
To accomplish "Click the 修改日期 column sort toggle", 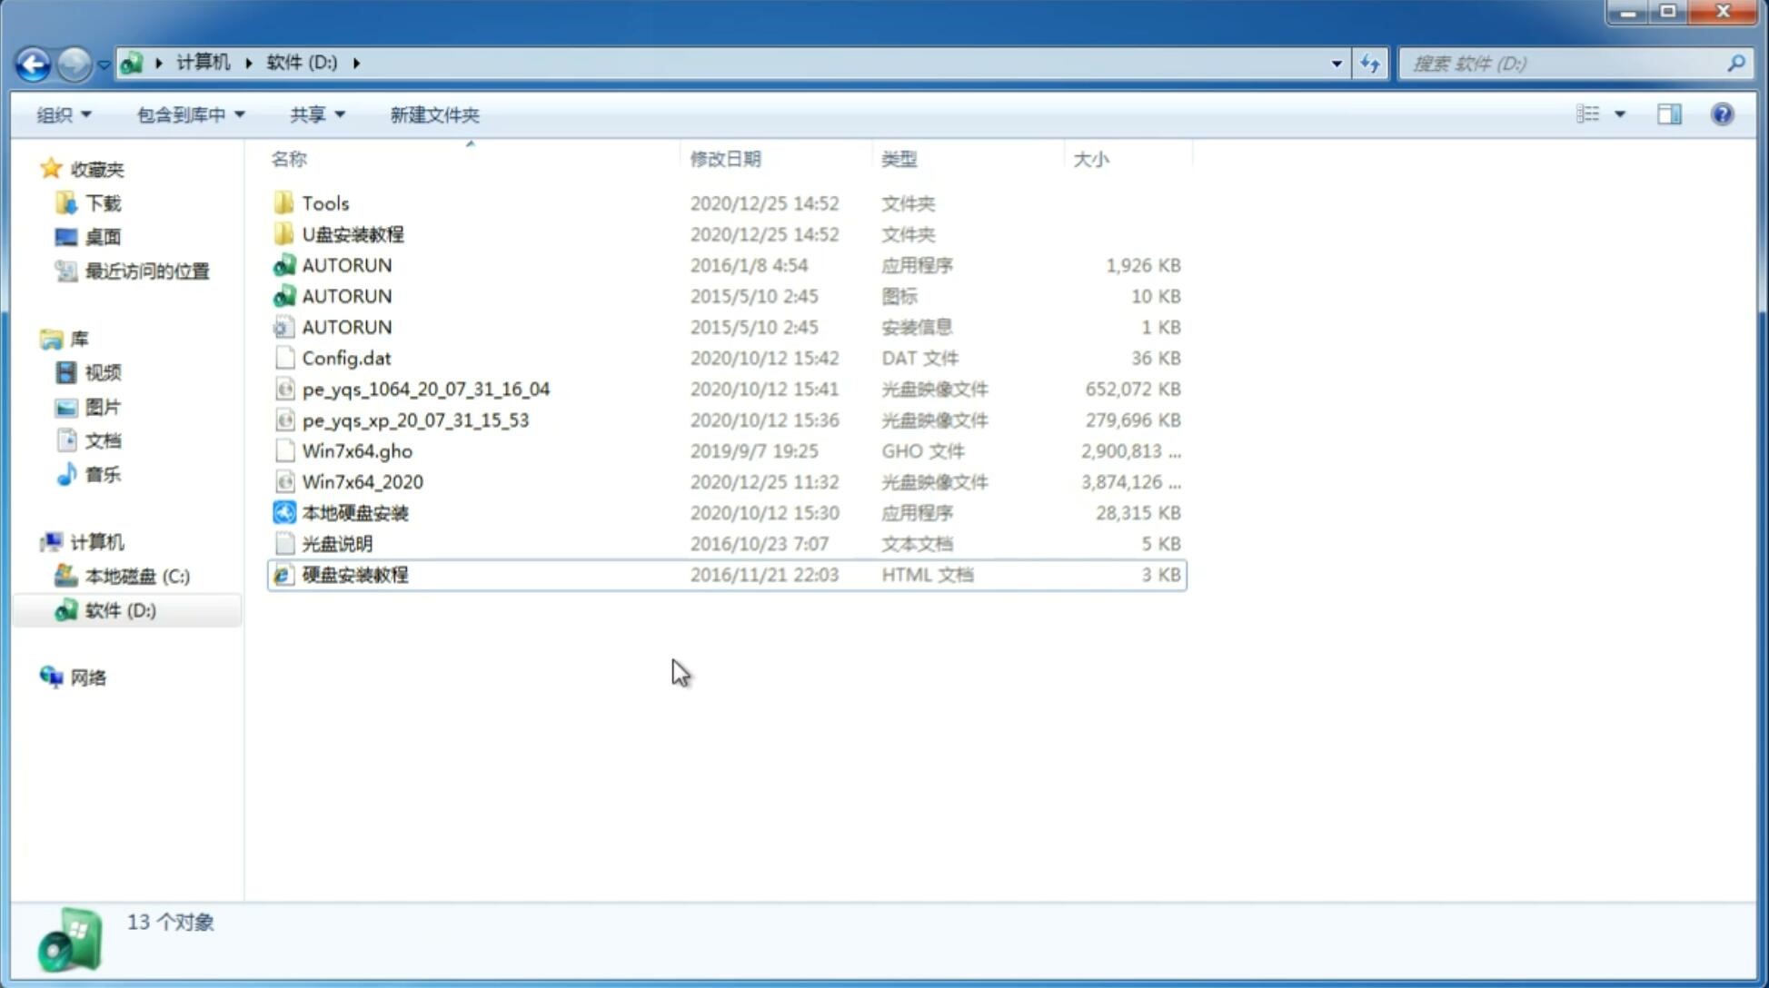I will [725, 158].
